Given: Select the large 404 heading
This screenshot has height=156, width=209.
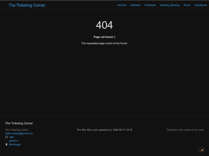Looking at the screenshot, I should pyautogui.click(x=104, y=25).
